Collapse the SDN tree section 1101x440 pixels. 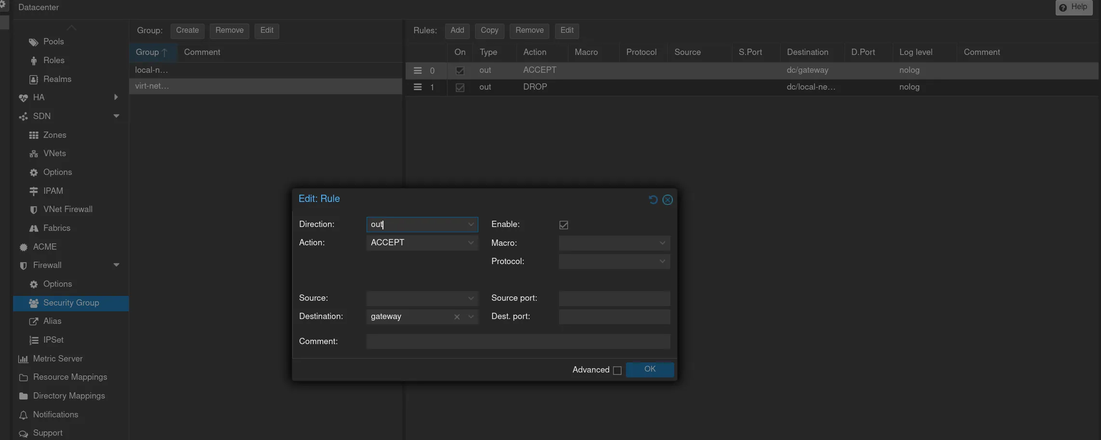[x=116, y=116]
